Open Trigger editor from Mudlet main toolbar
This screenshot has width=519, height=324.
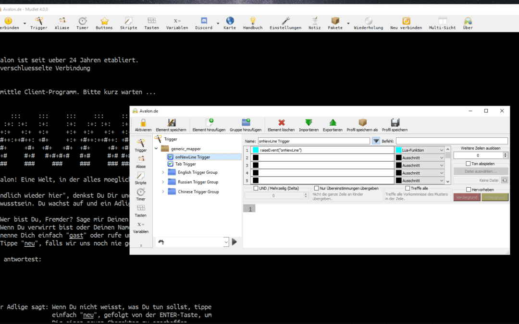(x=39, y=24)
